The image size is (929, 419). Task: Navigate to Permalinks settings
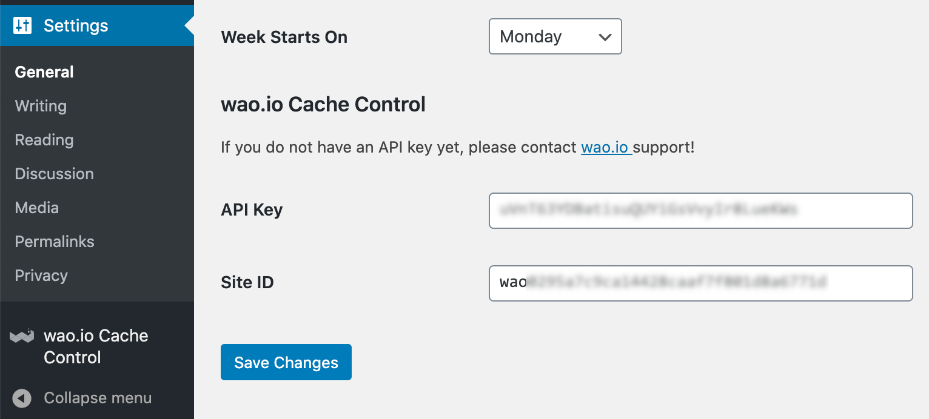[55, 242]
